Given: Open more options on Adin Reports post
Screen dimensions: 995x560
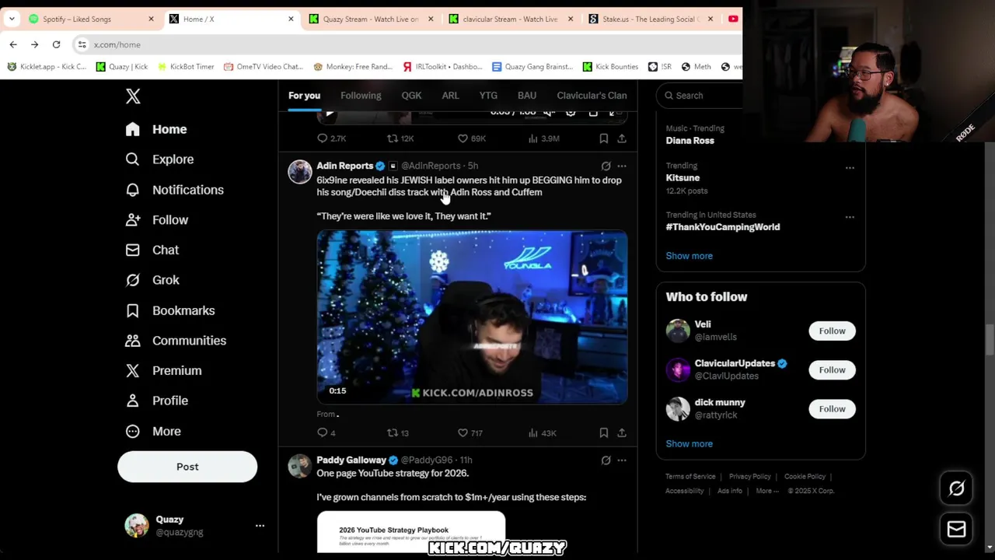Looking at the screenshot, I should pyautogui.click(x=622, y=166).
